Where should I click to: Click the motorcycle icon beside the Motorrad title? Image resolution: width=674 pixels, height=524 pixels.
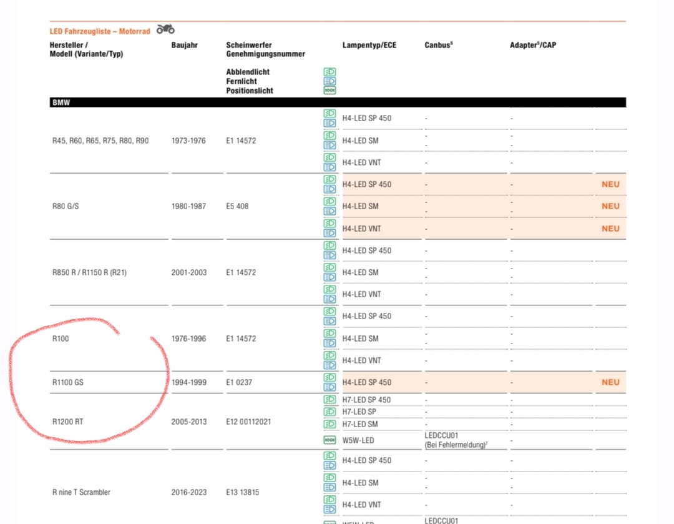[165, 29]
